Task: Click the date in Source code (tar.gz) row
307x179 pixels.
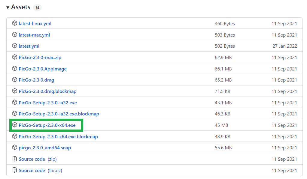Action: tap(284, 170)
